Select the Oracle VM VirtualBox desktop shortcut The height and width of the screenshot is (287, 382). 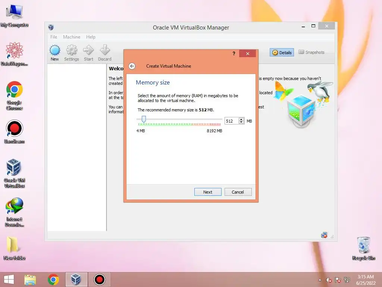[15, 173]
